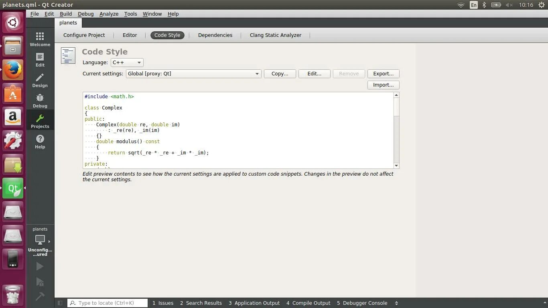Open the Bluetooth indicator menu
The height and width of the screenshot is (308, 548).
(484, 5)
